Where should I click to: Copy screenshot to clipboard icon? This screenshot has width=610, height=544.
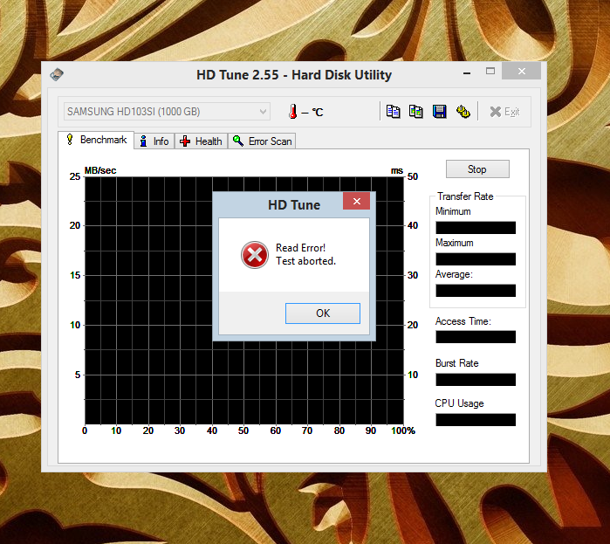click(416, 112)
